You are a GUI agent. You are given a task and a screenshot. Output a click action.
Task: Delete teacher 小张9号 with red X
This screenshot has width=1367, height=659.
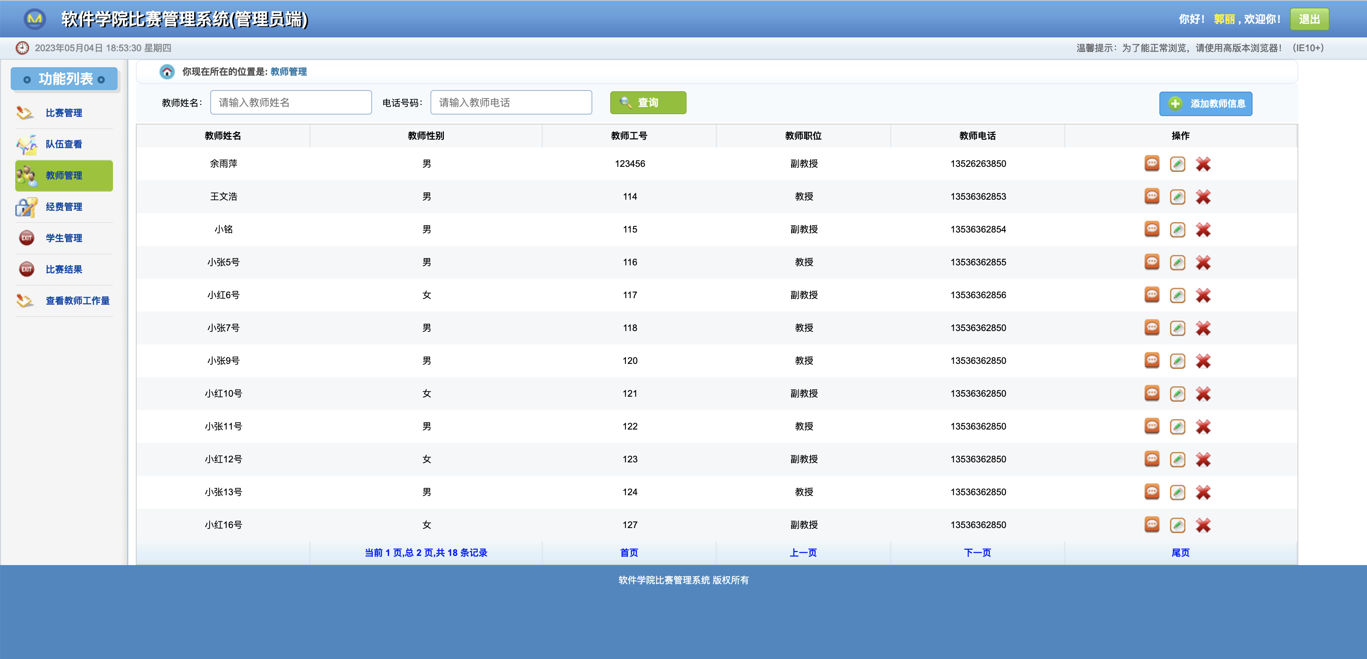(1203, 361)
